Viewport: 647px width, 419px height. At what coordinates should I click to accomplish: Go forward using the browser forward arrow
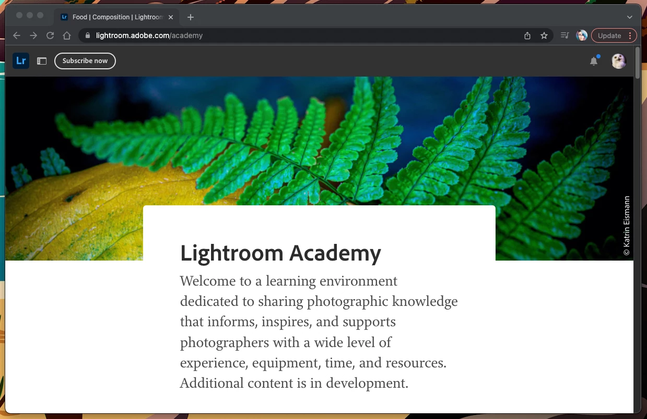click(33, 35)
